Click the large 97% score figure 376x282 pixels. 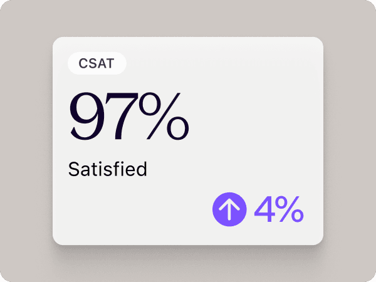coord(129,117)
